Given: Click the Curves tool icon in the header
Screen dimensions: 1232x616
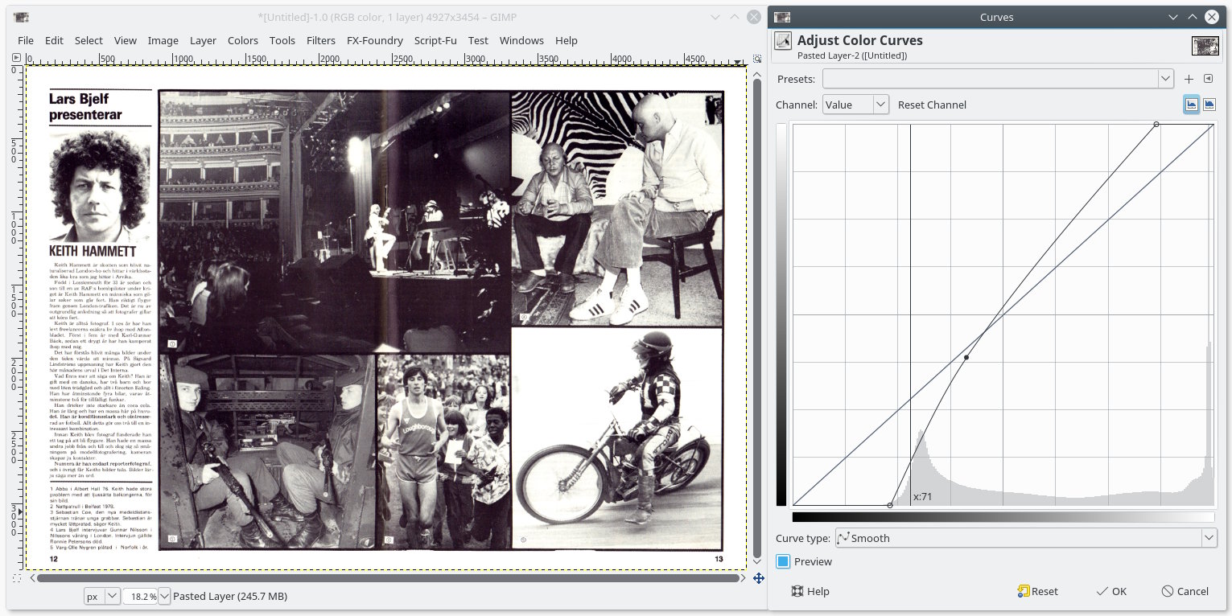Looking at the screenshot, I should [x=783, y=41].
